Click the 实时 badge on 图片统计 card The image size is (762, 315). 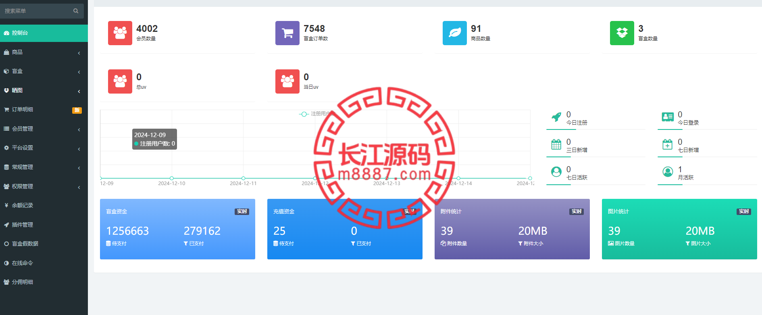click(x=744, y=212)
